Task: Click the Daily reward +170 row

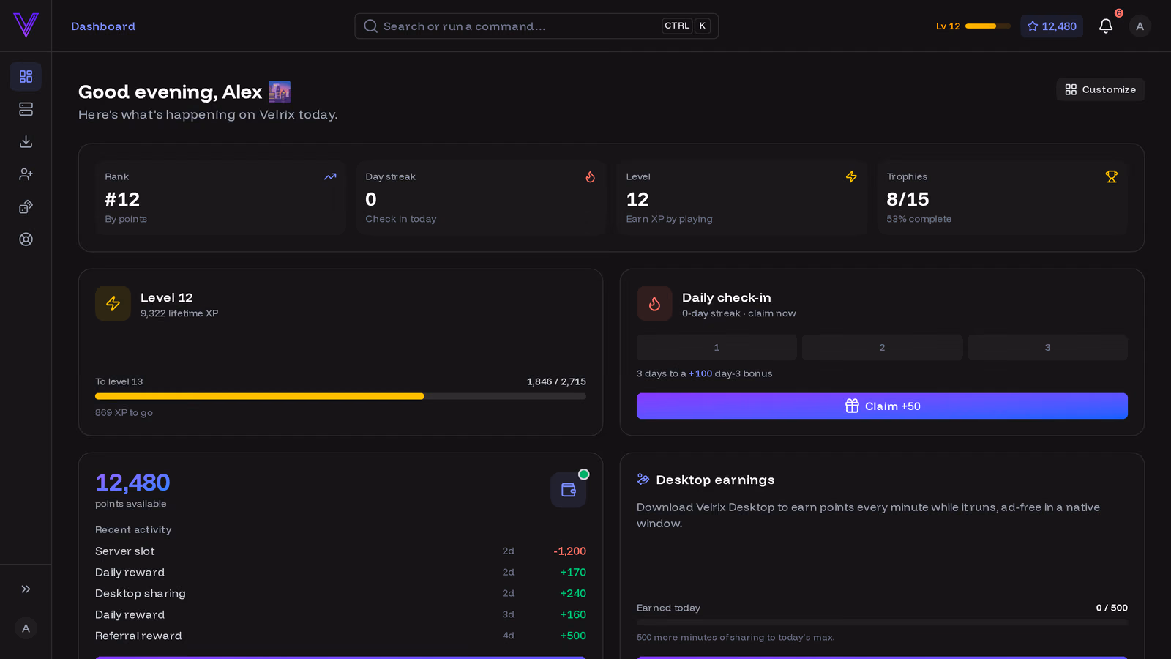Action: tap(340, 572)
